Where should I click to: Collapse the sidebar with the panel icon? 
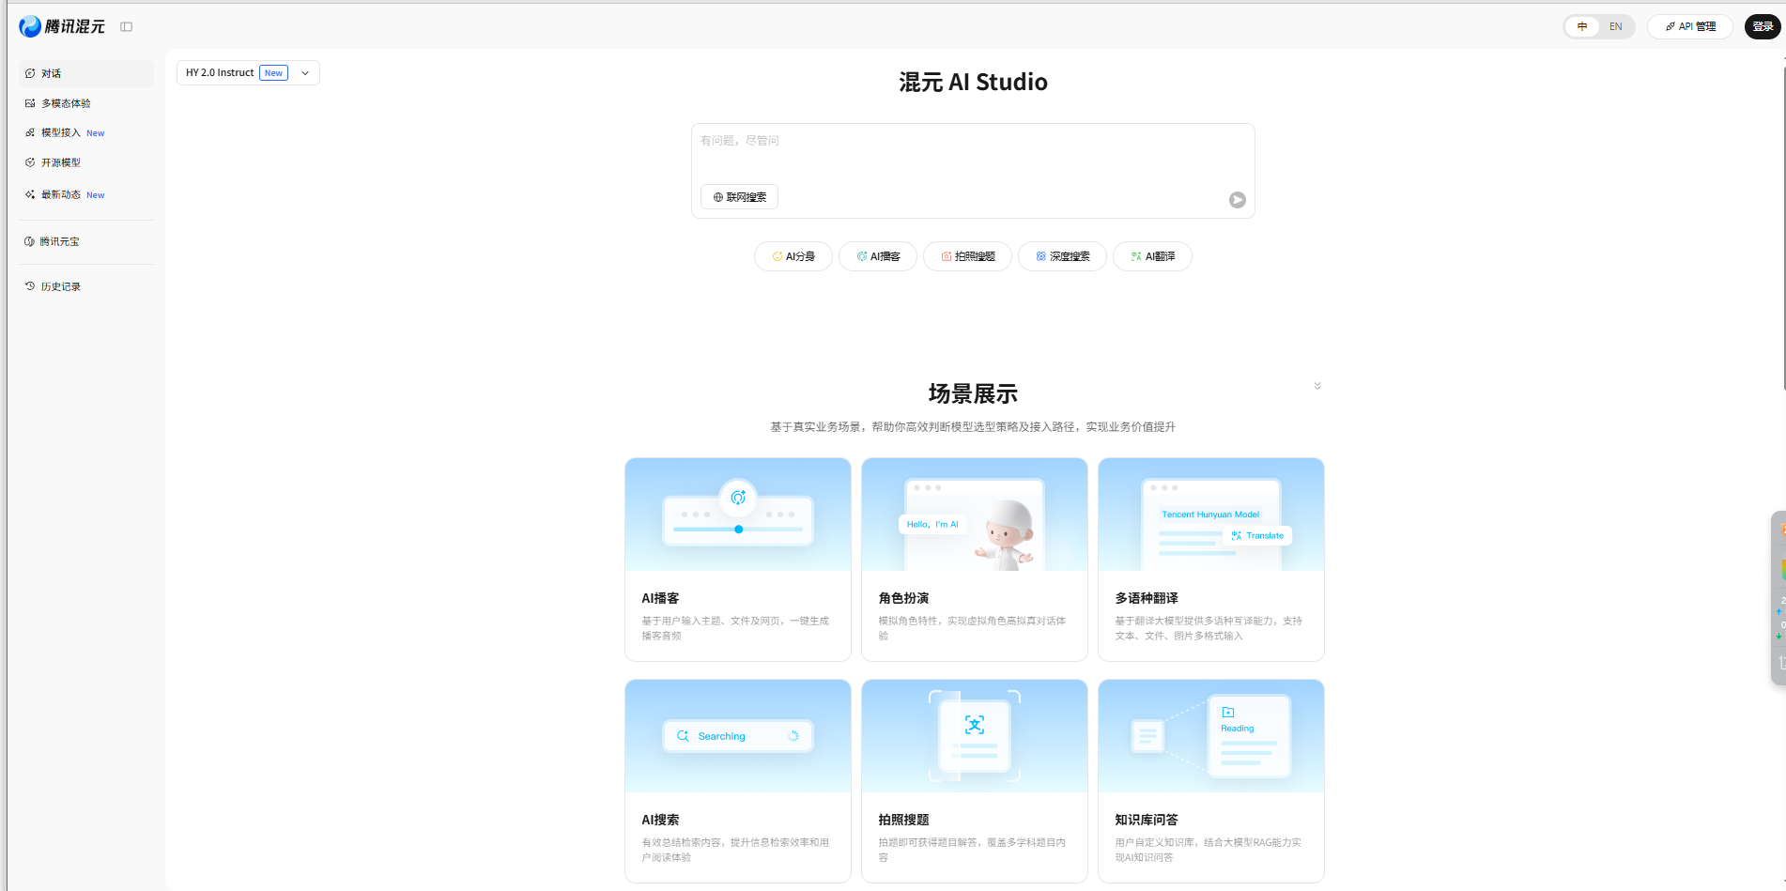(x=127, y=27)
